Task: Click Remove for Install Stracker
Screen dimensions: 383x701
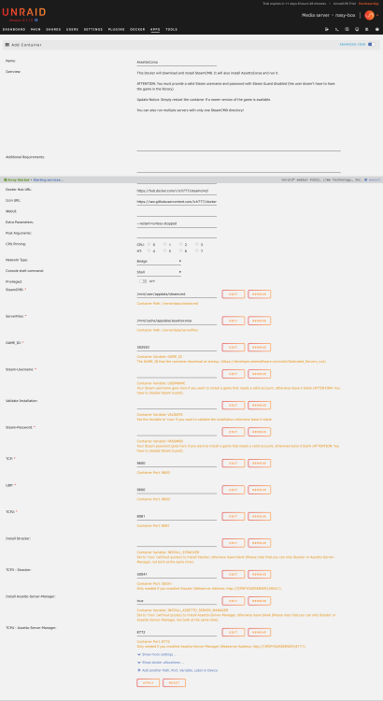Action: [259, 543]
